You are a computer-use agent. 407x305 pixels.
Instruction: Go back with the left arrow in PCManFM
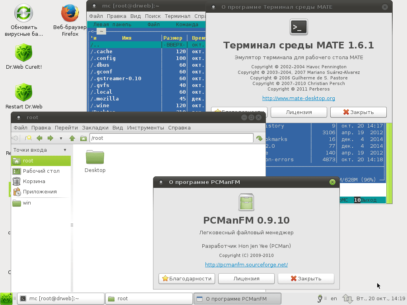pos(39,138)
